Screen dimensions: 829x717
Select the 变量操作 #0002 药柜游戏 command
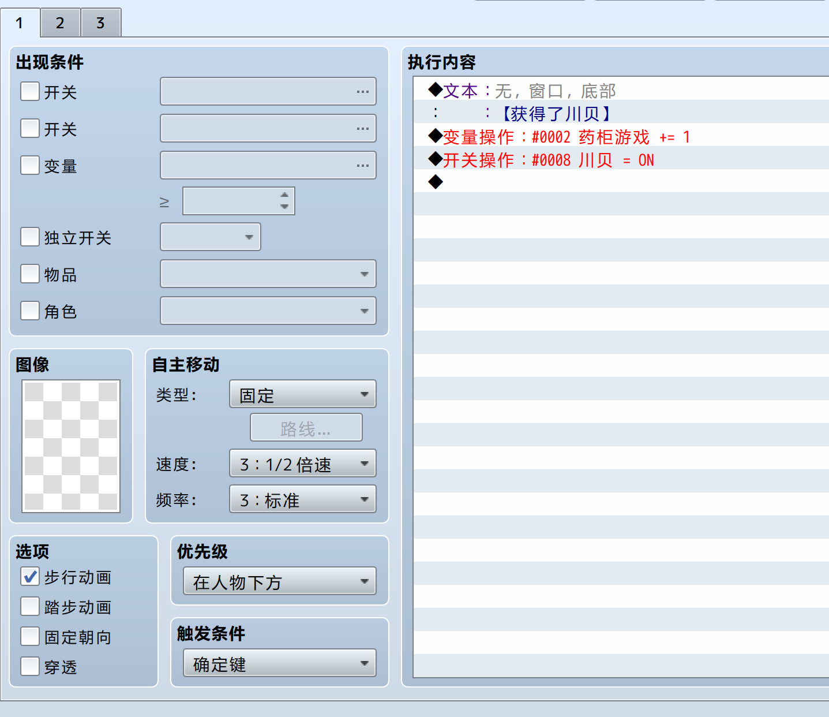coord(621,135)
